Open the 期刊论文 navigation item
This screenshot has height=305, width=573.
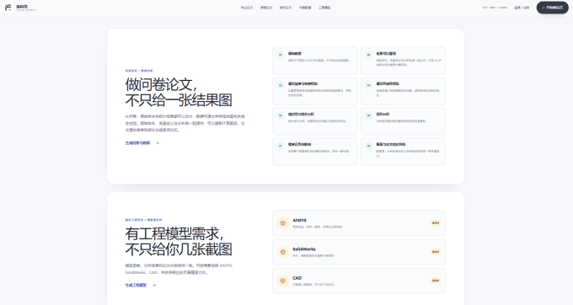286,8
